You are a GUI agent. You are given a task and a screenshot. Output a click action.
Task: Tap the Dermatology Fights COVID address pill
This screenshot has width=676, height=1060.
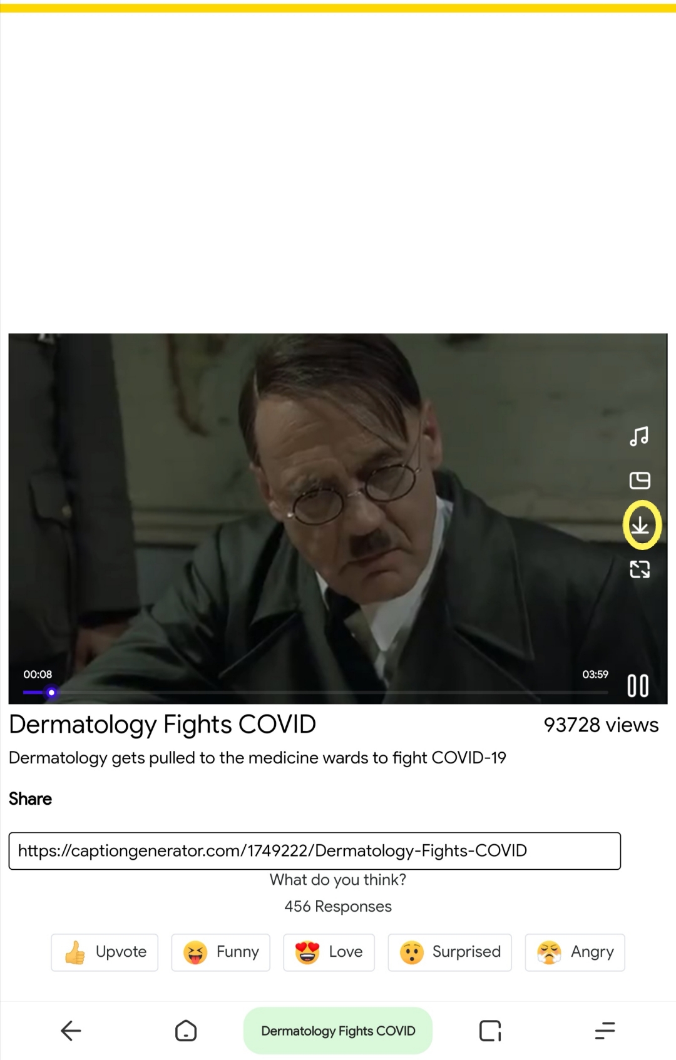pos(338,1031)
